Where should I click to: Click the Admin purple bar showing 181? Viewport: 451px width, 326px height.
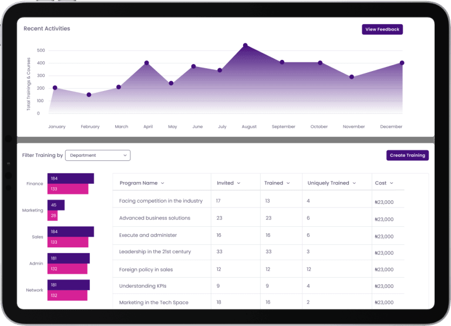[69, 258]
